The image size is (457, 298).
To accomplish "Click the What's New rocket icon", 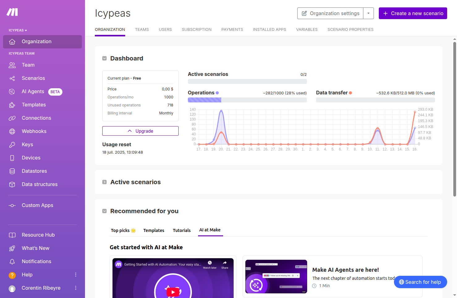I will click(12, 248).
